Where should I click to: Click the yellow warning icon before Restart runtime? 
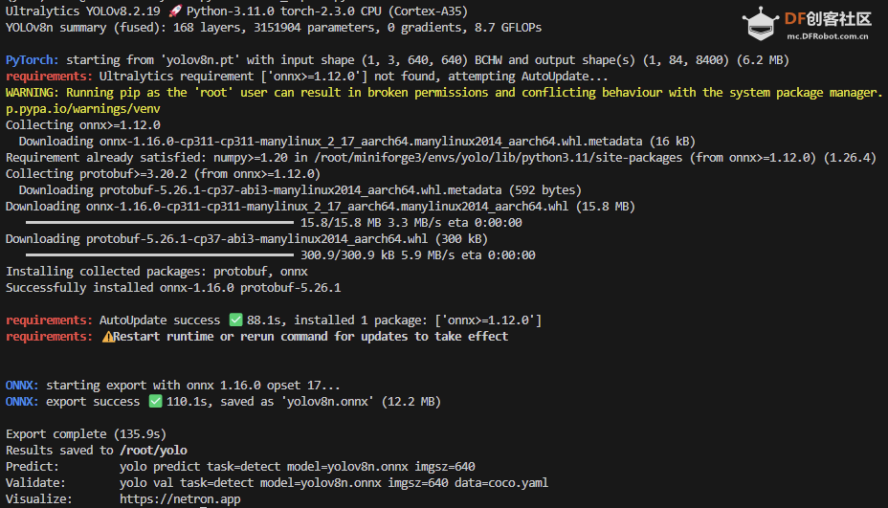coord(107,337)
